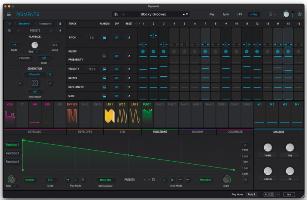
Task: Roll the dice to generate a sequence
Action: pos(35,83)
